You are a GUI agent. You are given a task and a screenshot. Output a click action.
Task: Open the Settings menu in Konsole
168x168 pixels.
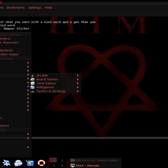(35, 8)
